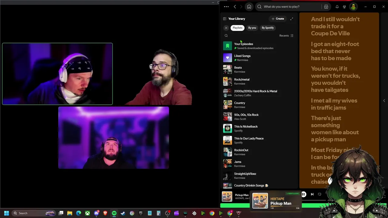Select the RockinOut playlist
Viewport: 388px width, 218px height.
coord(258,152)
